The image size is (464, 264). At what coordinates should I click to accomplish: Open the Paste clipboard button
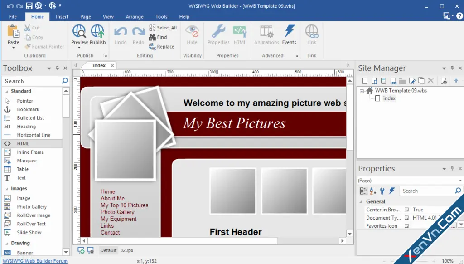(13, 35)
